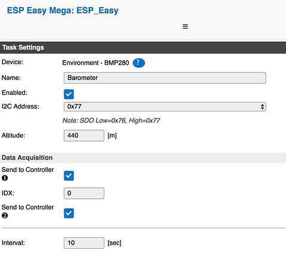Click the Device: label
This screenshot has width=286, height=257.
point(13,62)
